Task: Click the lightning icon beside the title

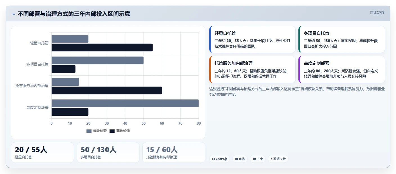Action: coord(13,14)
